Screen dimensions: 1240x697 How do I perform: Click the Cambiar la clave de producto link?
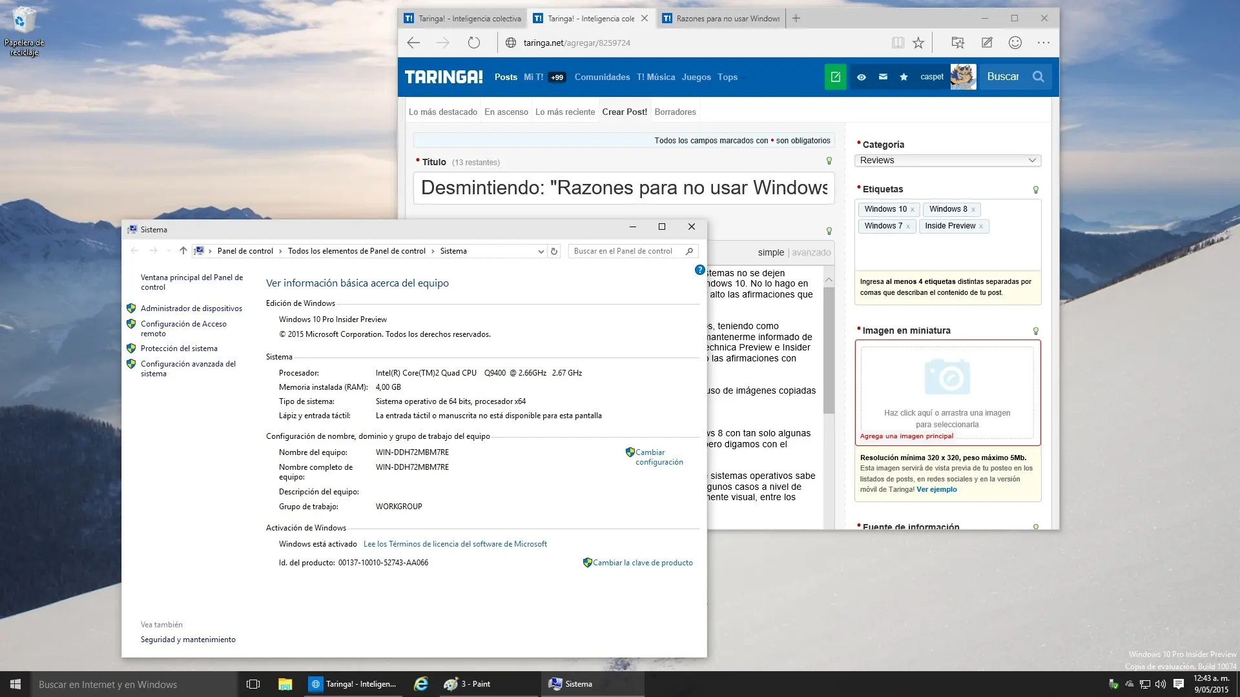643,562
